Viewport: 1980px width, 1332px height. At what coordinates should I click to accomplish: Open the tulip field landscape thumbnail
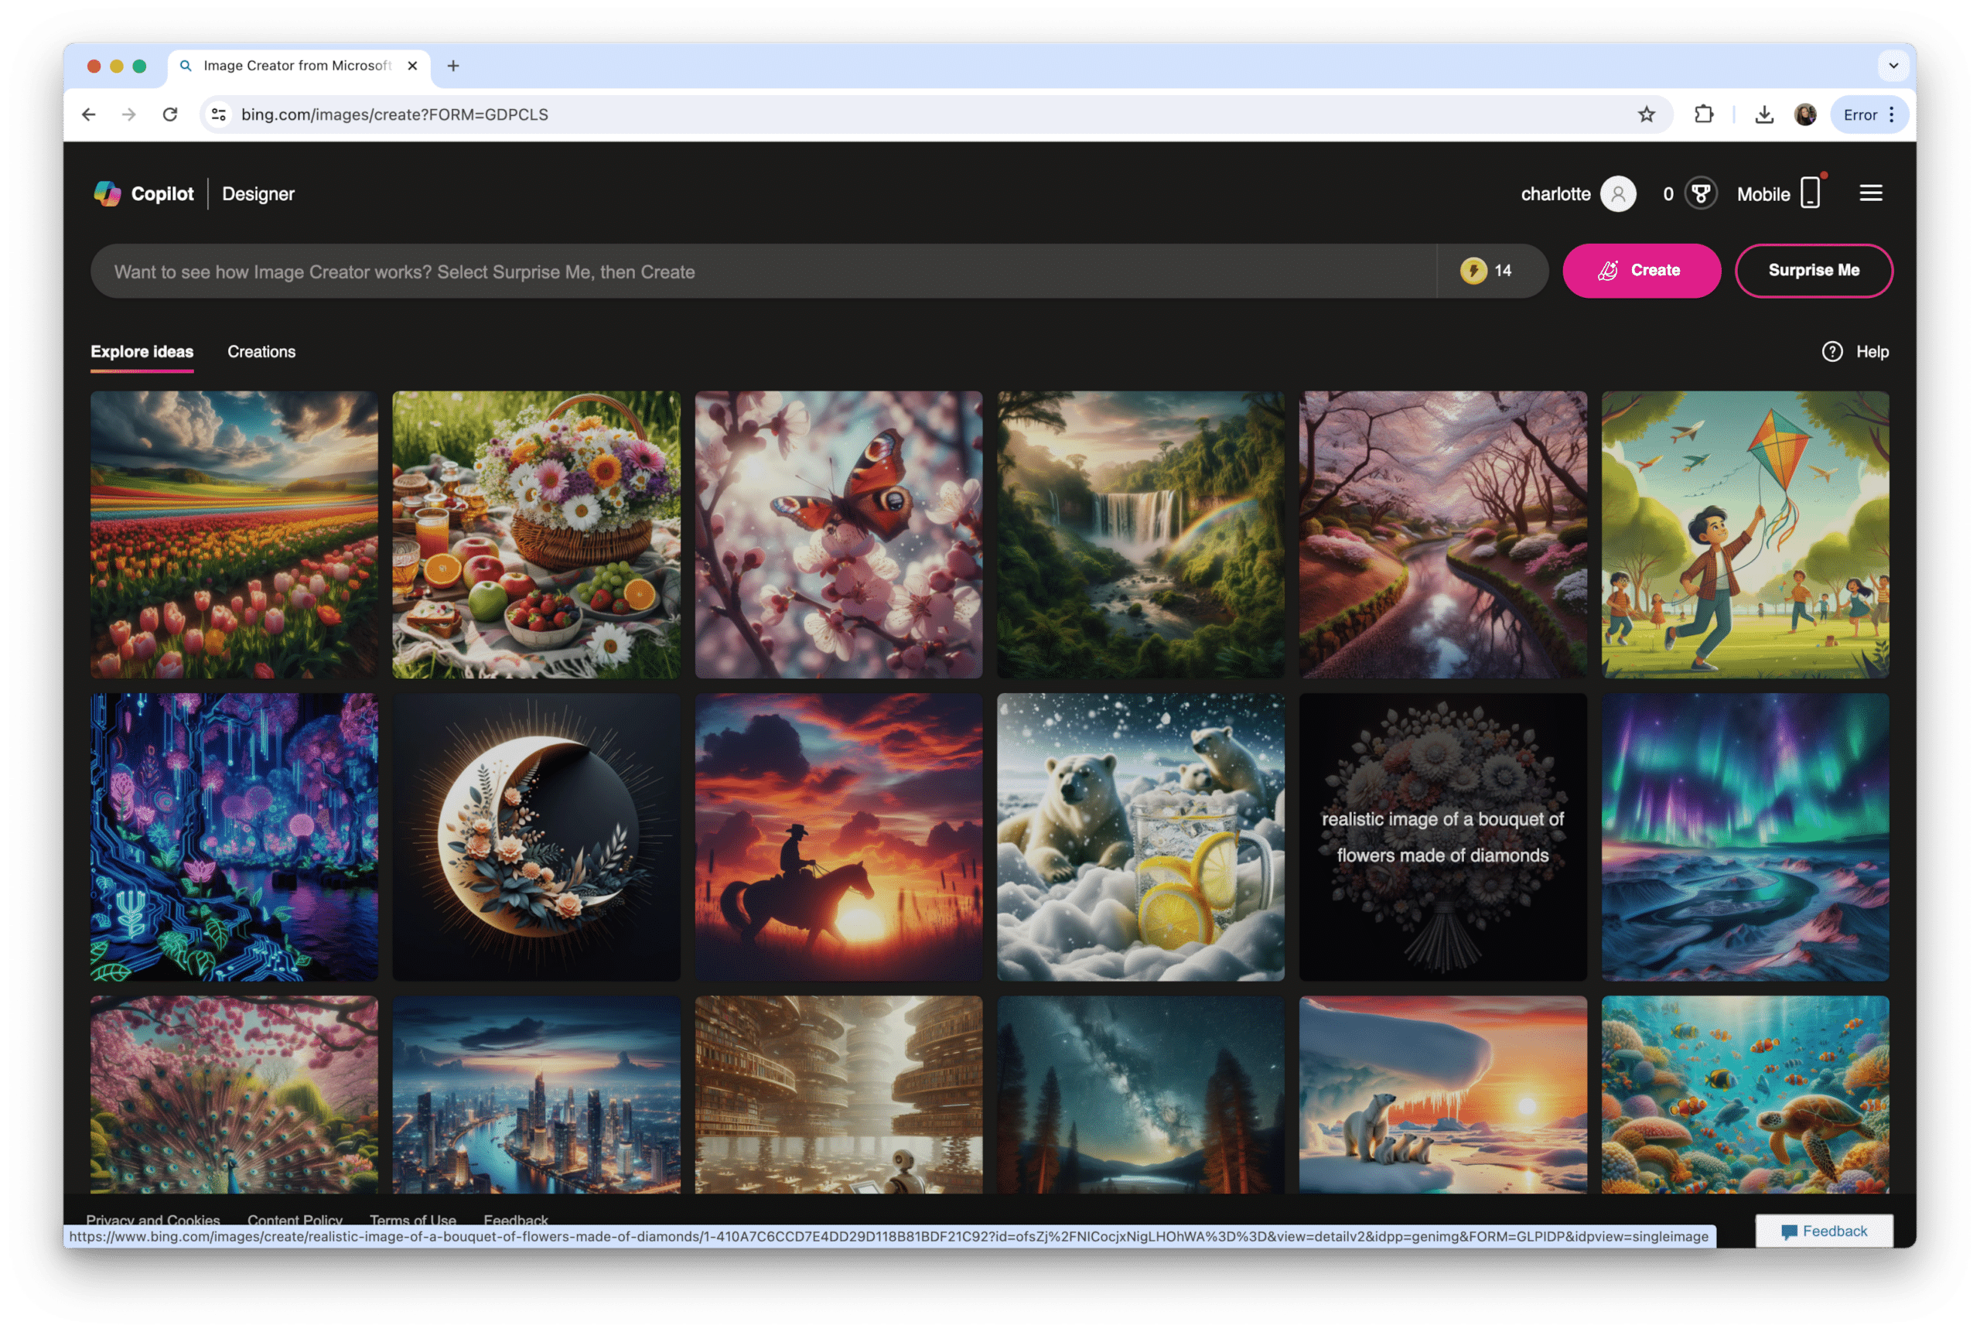coord(234,535)
